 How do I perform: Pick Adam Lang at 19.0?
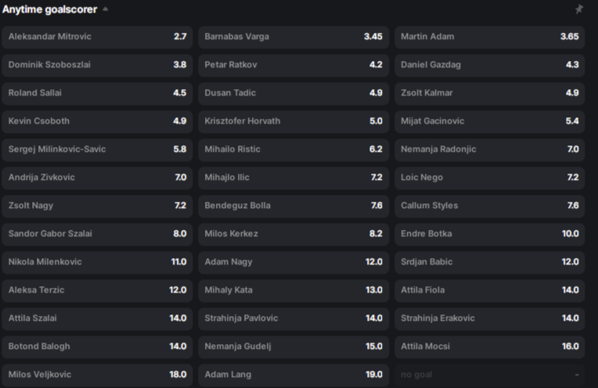[x=294, y=375]
